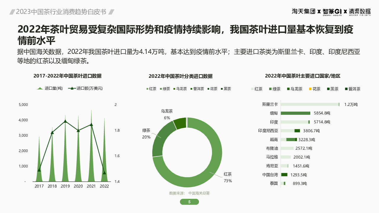Select the 2022年中国茶叶分类进口数据 chart title
Screen dimensions: 379x213
[181, 76]
